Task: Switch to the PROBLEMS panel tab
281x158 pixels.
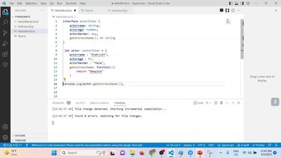Action: coord(61,103)
